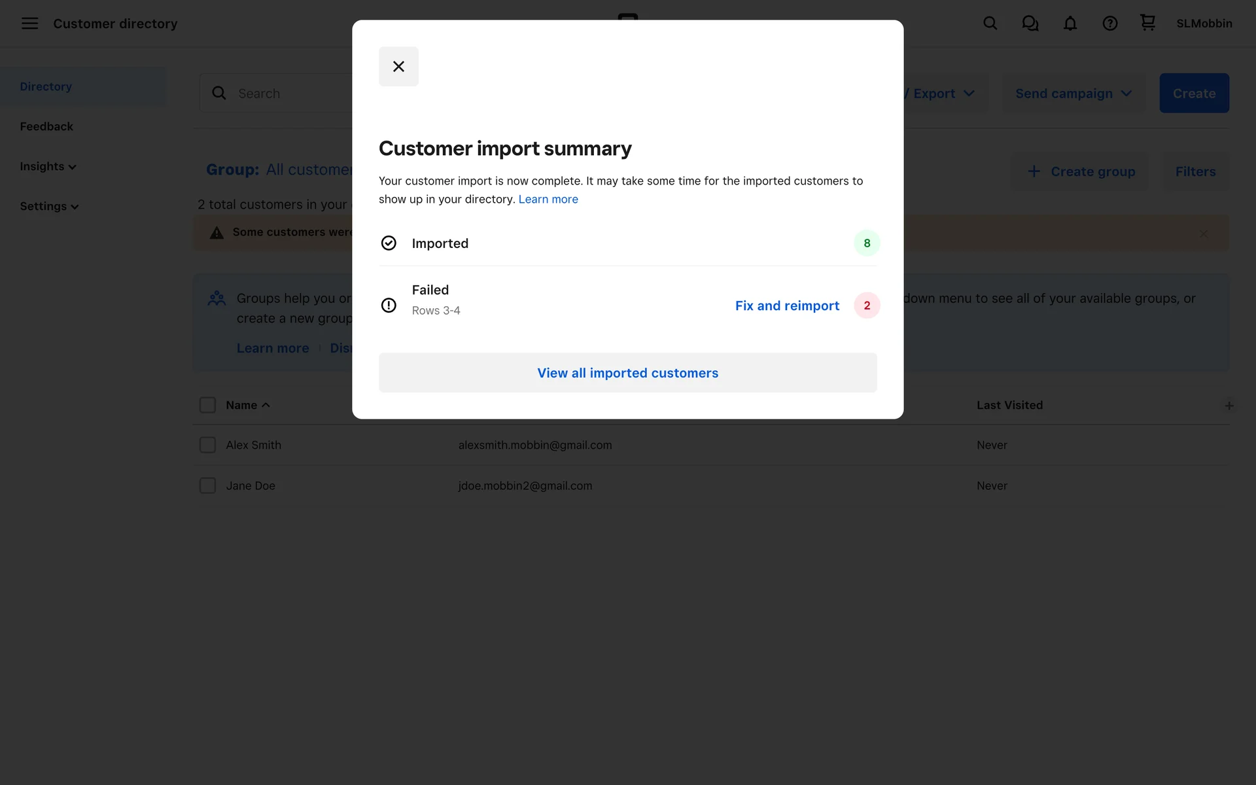Go to Feedback in sidebar
Image resolution: width=1256 pixels, height=785 pixels.
click(46, 126)
